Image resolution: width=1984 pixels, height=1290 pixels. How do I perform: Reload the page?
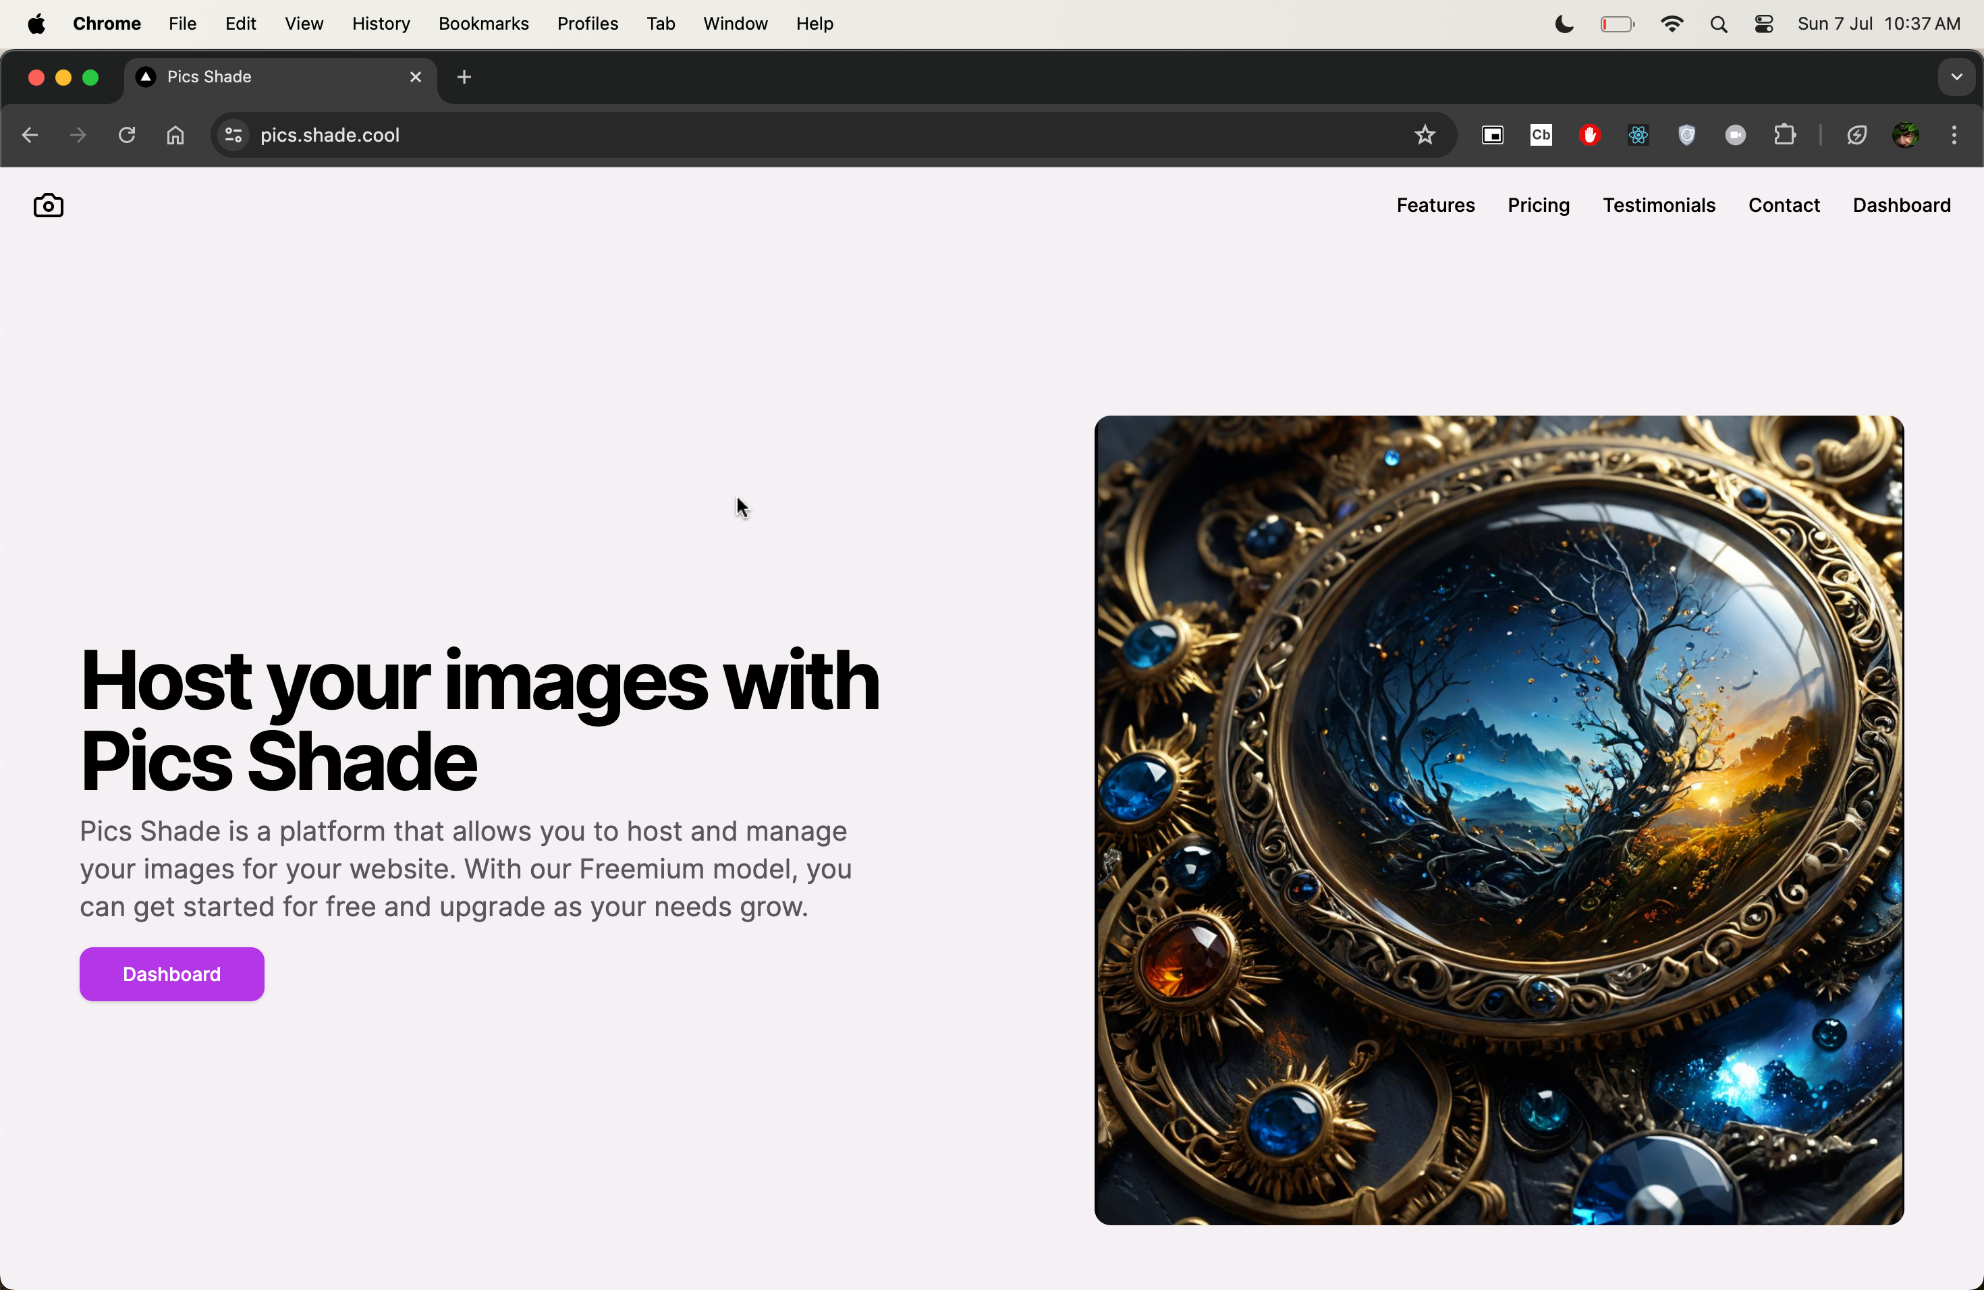pos(127,135)
